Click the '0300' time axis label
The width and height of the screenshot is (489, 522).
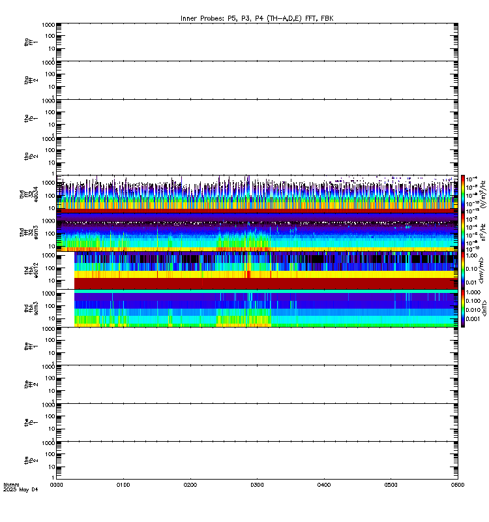pyautogui.click(x=257, y=485)
